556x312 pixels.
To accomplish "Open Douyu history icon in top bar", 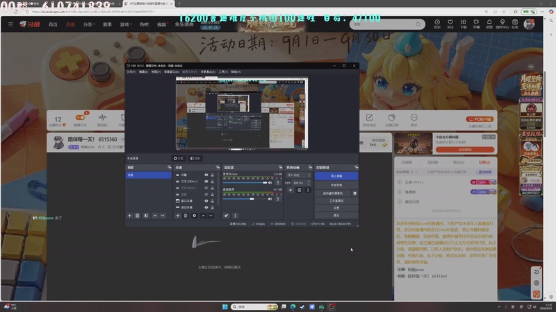I will (x=437, y=24).
